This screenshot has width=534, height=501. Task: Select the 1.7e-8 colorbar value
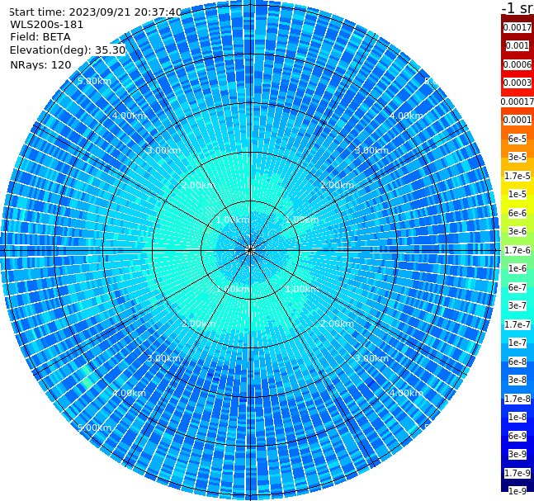pos(517,399)
